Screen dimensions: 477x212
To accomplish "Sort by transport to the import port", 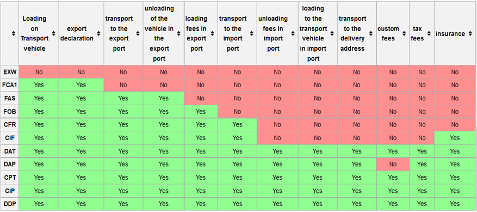I will point(252,34).
